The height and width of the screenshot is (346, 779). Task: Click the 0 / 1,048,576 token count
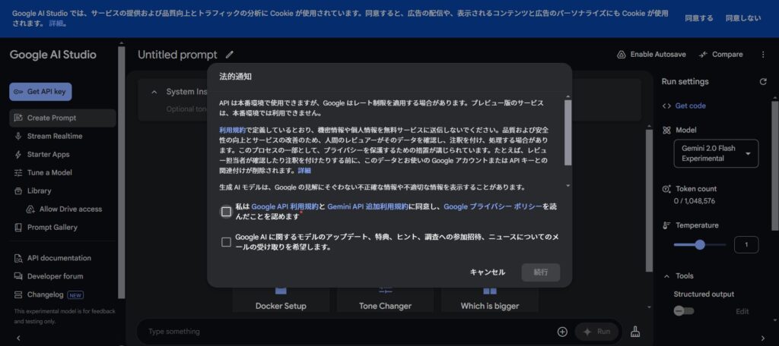[694, 201]
